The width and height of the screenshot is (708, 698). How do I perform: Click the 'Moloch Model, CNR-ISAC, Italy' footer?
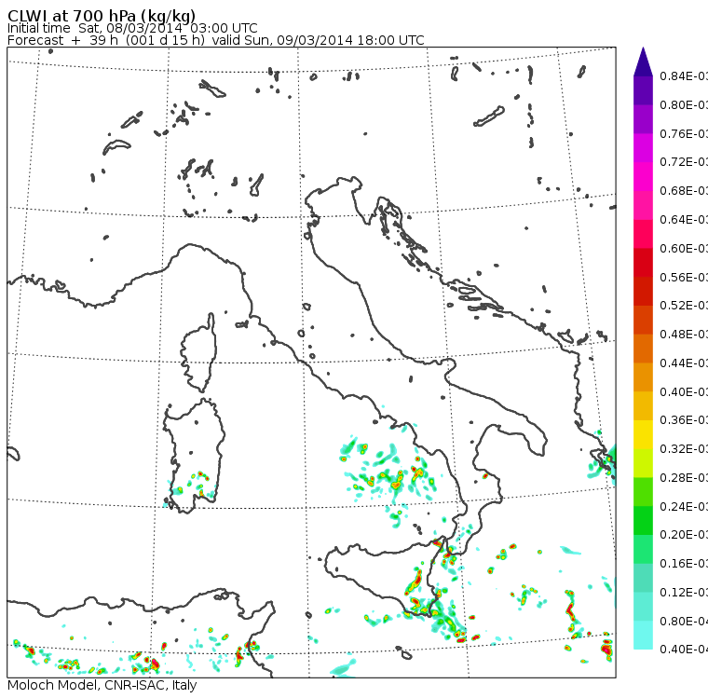click(x=102, y=685)
